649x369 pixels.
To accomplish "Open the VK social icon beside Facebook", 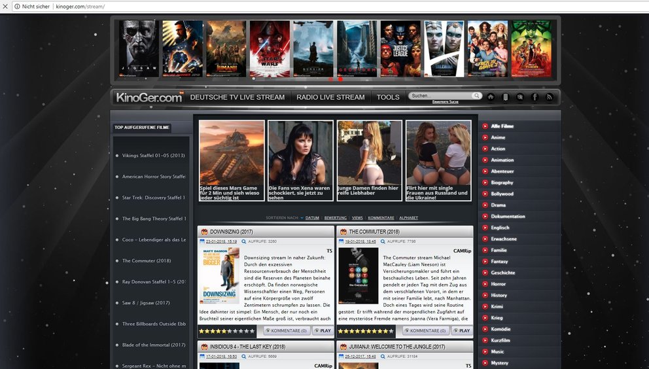I will tap(520, 97).
